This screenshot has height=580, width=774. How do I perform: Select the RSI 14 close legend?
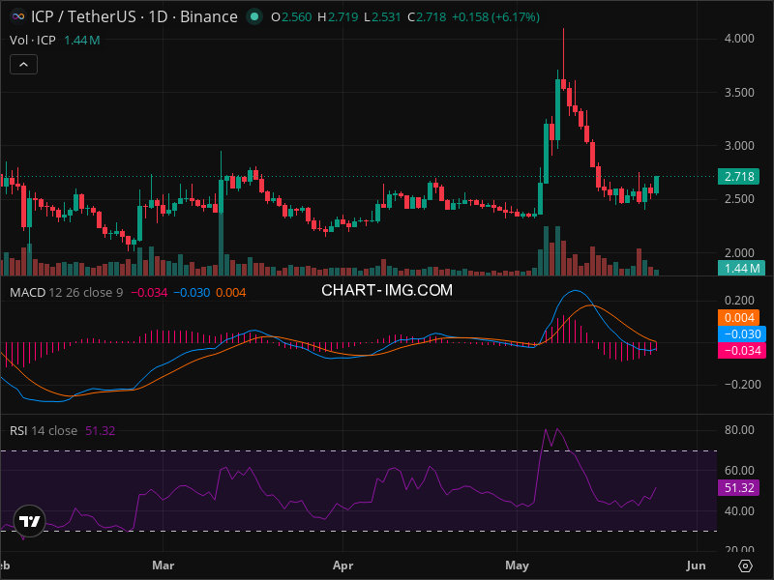(x=44, y=430)
